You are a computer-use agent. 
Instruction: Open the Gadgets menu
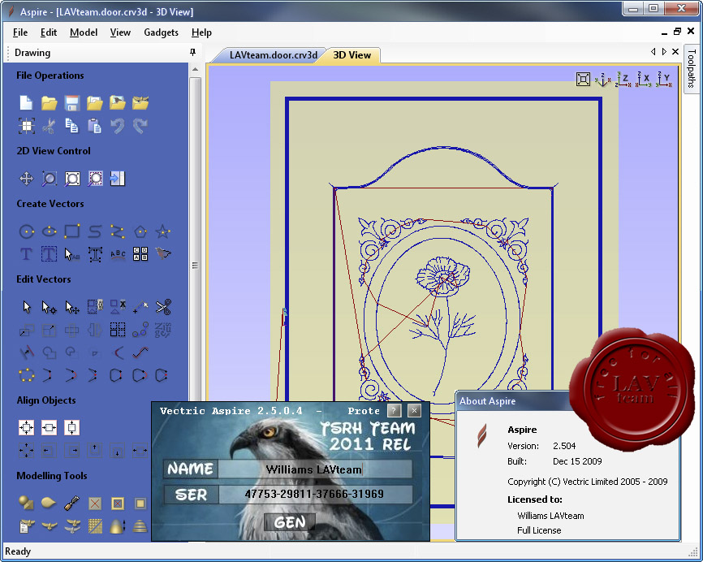tap(161, 32)
